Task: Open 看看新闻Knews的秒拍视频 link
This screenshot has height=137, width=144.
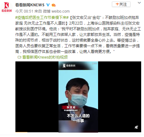Action: [x=45, y=57]
